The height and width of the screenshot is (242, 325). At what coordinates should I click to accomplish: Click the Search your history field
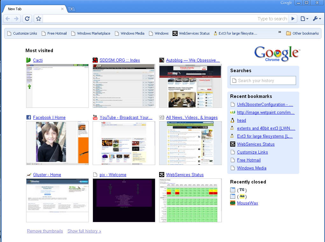tap(263, 80)
